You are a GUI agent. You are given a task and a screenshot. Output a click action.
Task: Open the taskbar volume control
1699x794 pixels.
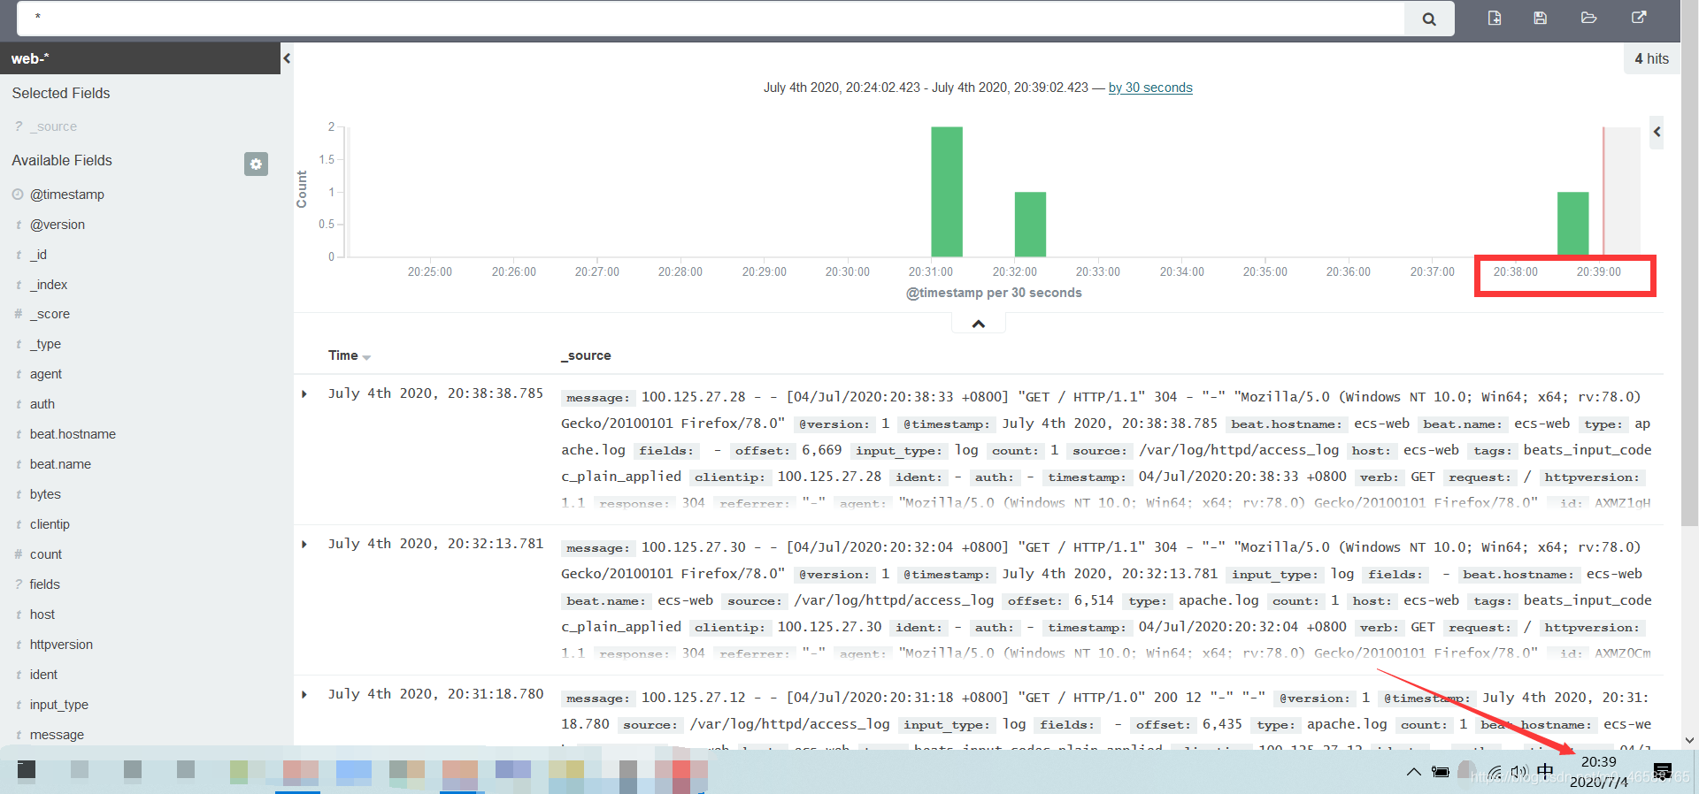pyautogui.click(x=1519, y=772)
